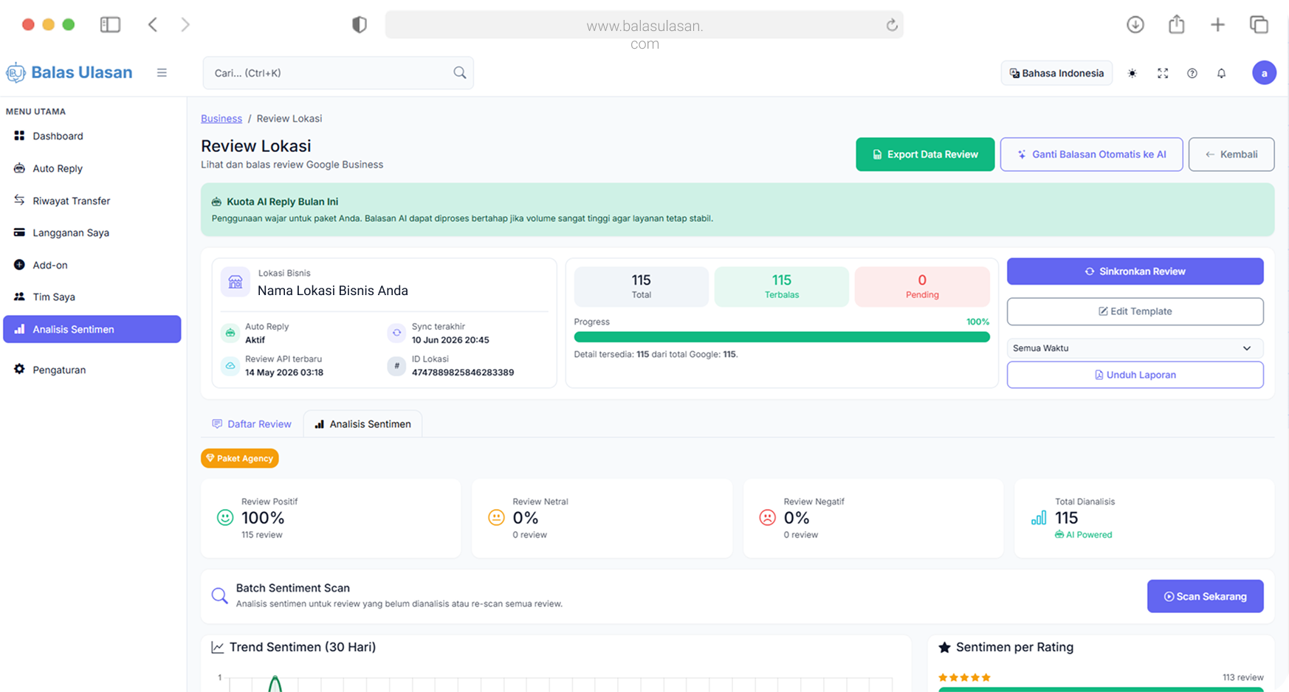Expand the Semua Waktu dropdown

(x=1135, y=348)
